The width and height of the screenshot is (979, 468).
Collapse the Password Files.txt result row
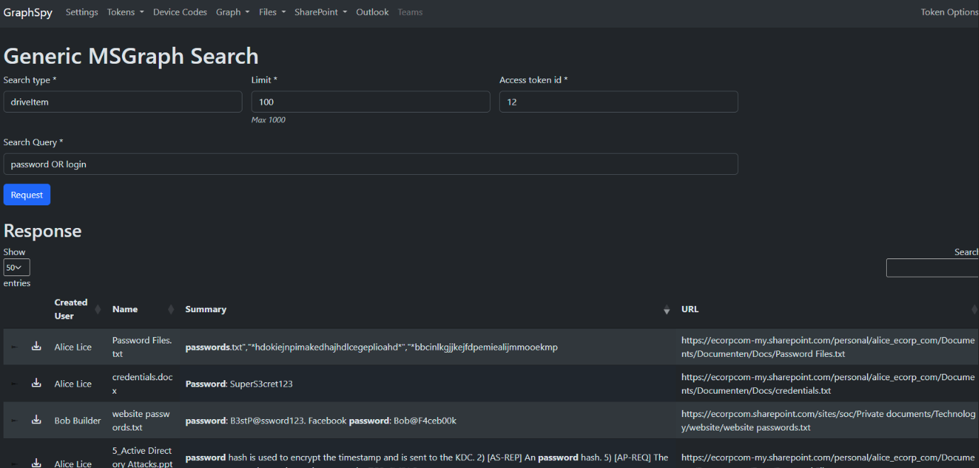(x=15, y=346)
